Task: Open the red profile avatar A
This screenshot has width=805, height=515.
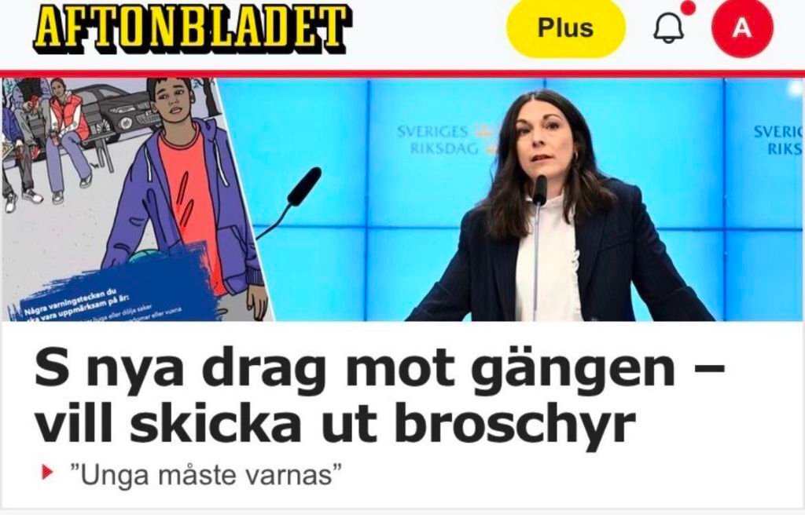Action: pos(742,27)
